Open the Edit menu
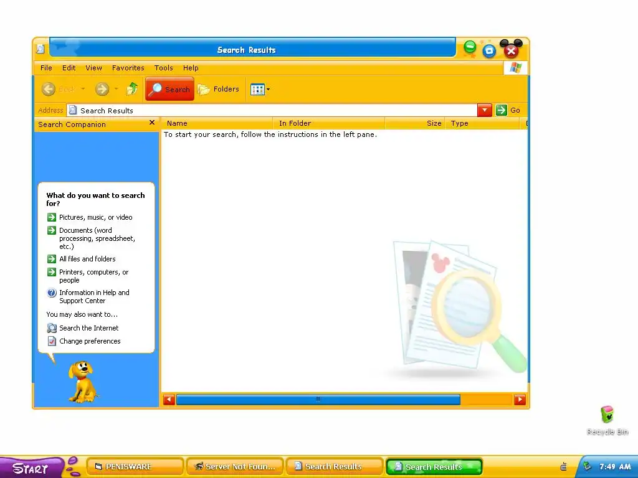 click(x=69, y=68)
